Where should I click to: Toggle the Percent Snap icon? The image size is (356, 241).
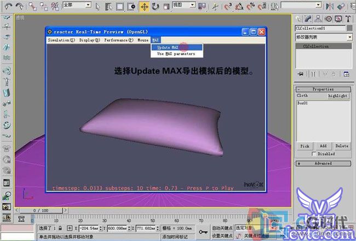click(250, 7)
